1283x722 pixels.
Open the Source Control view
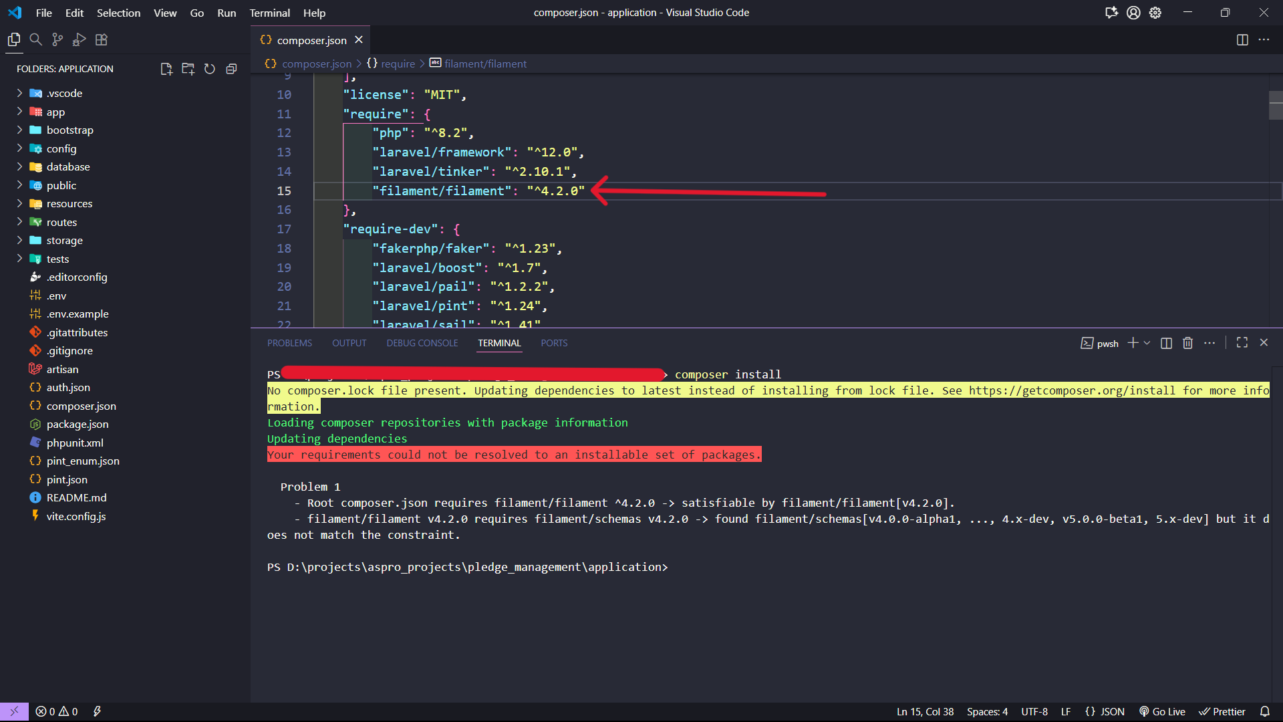click(58, 40)
